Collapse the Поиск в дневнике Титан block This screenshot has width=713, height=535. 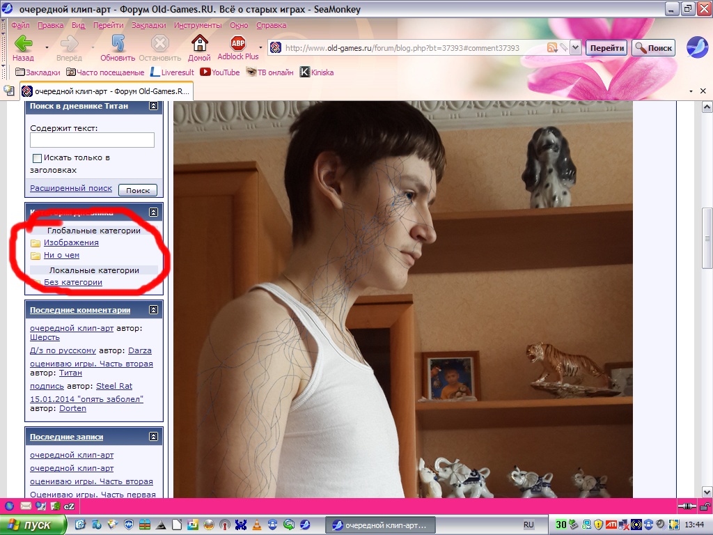(x=154, y=106)
